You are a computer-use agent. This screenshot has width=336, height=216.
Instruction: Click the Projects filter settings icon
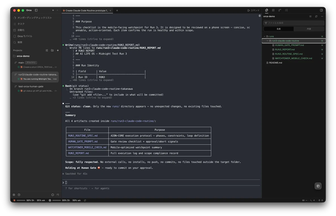[x=47, y=50]
